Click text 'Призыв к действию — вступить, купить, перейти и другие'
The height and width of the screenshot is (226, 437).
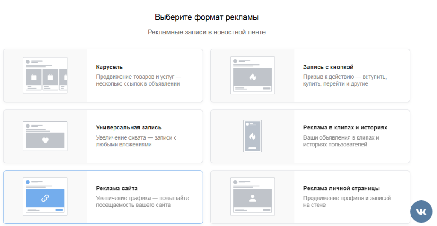tap(345, 80)
